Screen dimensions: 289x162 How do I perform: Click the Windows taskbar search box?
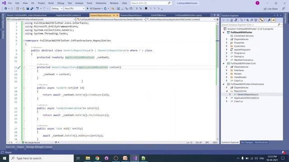pos(41,158)
